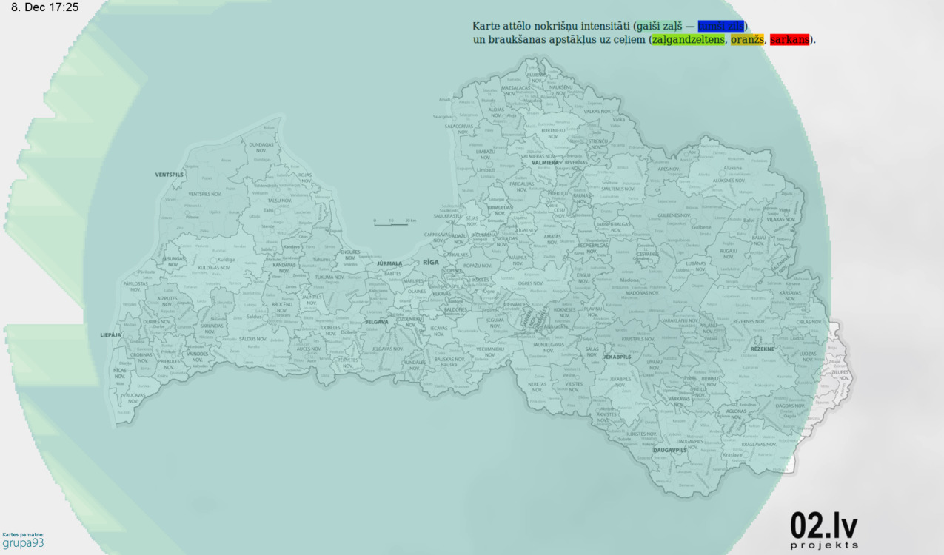
Task: Click the '8. Dec 17:25' timestamp
Action: (45, 7)
